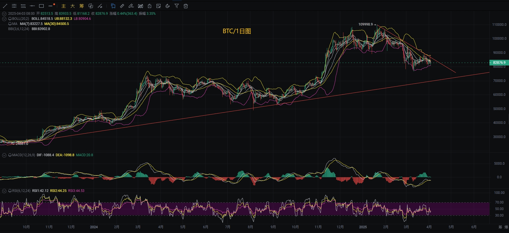Image resolution: width=509 pixels, height=233 pixels.
Task: Click the RSI3:44.53 value
Action: point(76,191)
